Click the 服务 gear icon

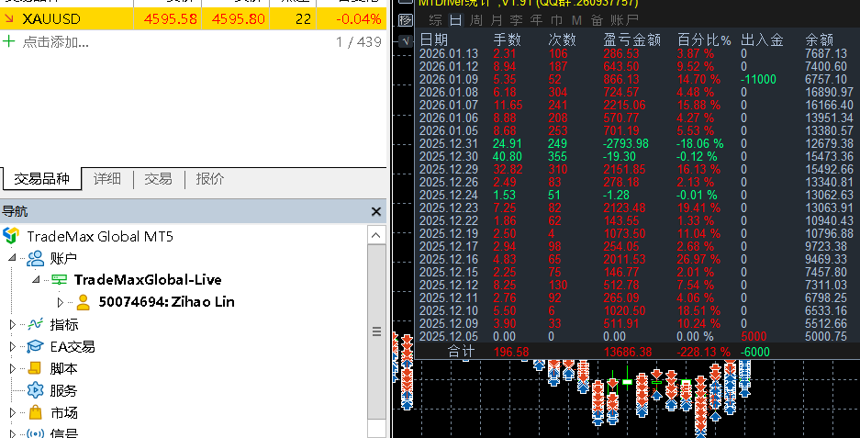pos(35,390)
